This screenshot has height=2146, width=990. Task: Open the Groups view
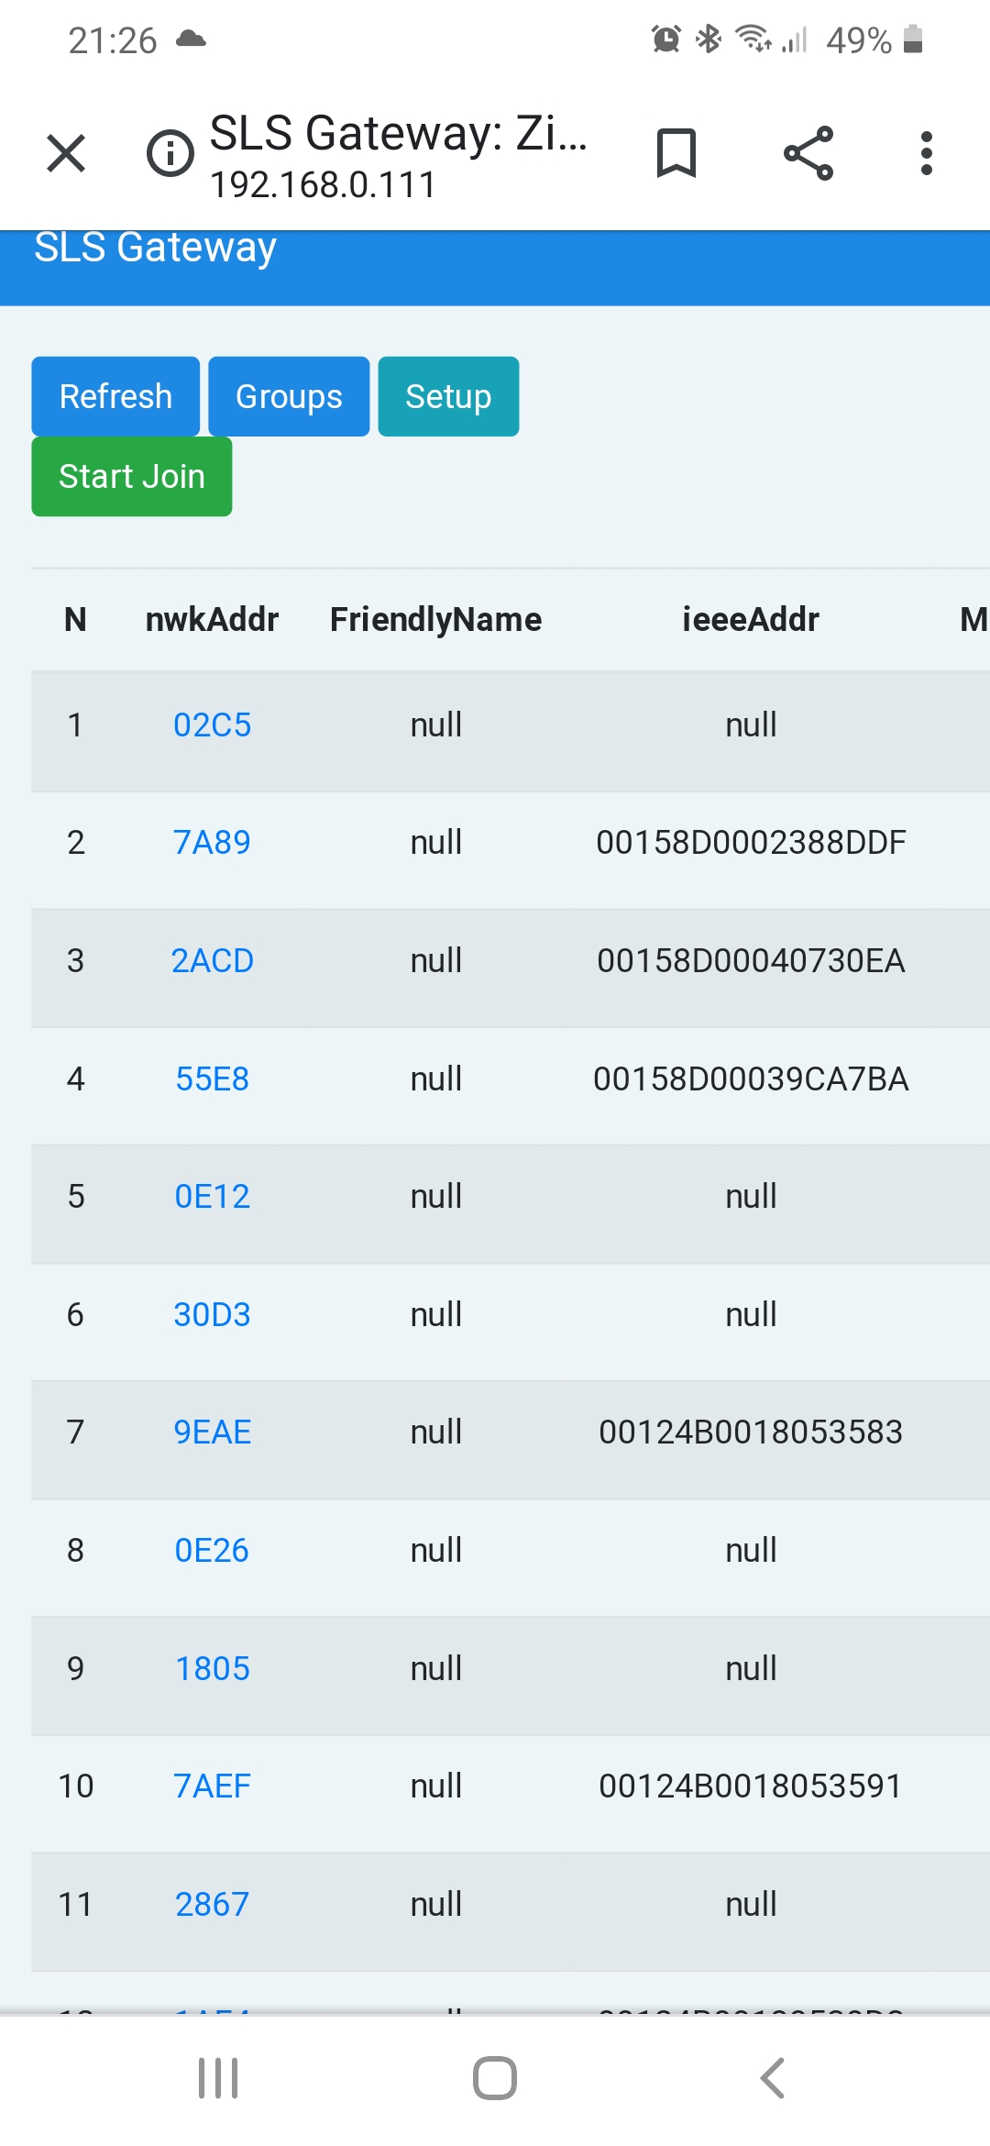tap(288, 396)
